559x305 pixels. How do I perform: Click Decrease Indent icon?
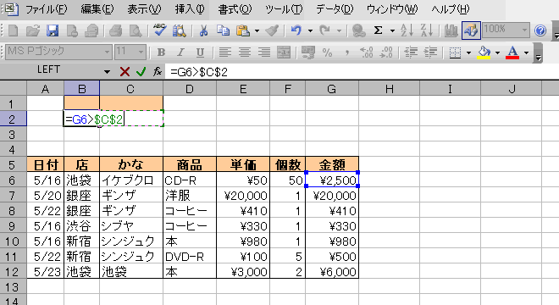411,53
